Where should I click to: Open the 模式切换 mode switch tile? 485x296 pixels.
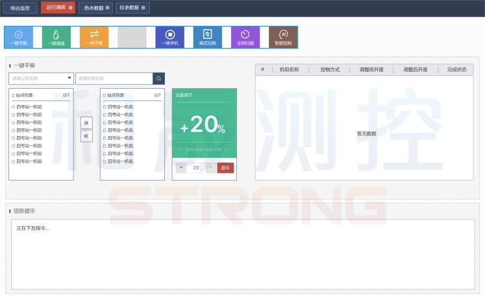click(x=208, y=38)
